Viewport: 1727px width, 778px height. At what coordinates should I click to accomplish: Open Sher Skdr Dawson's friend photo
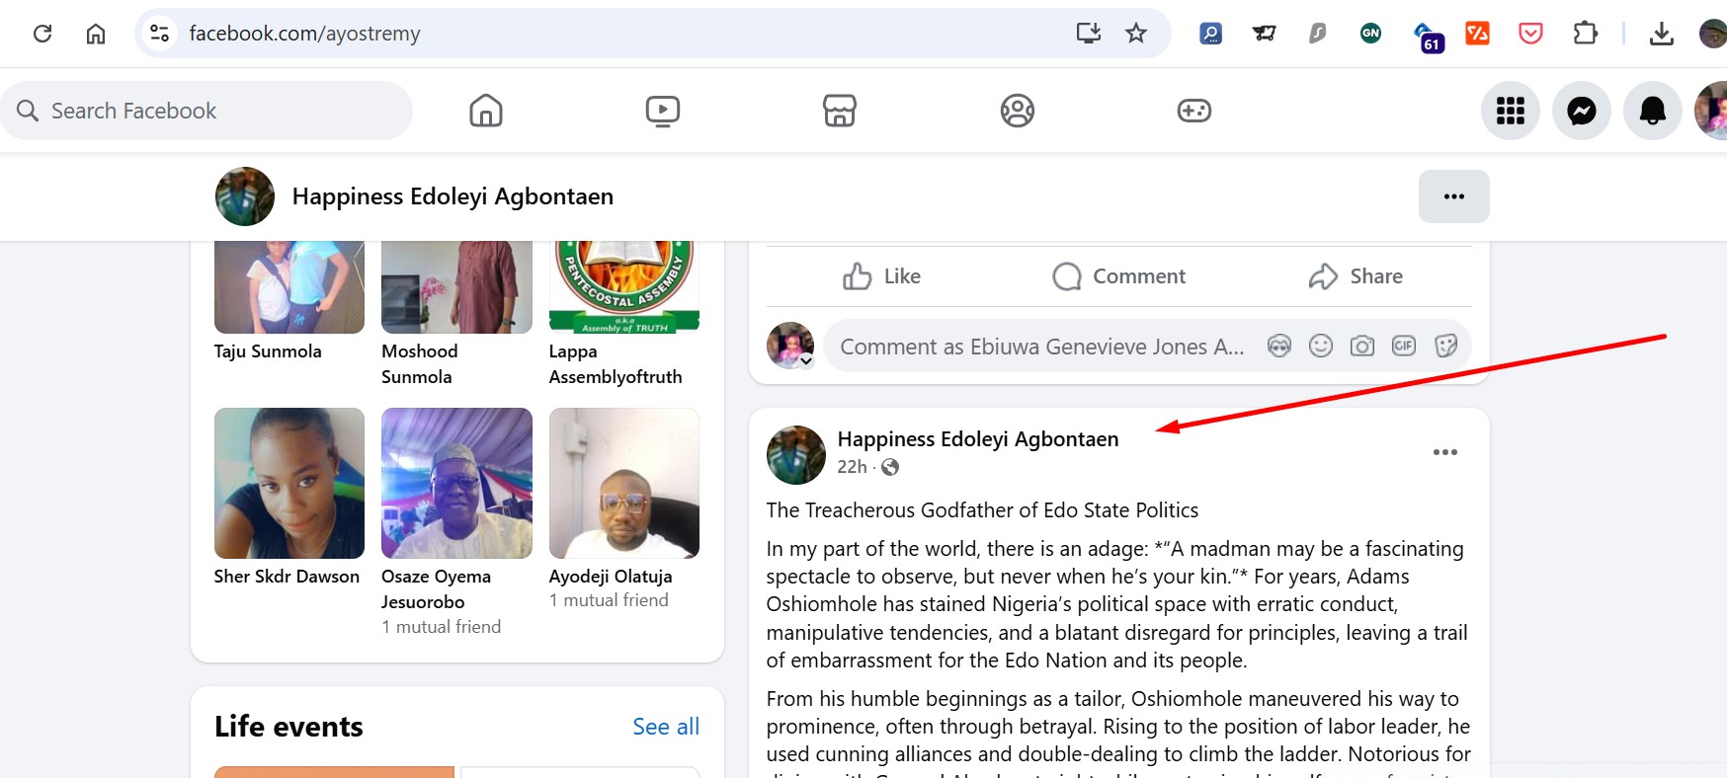[x=288, y=484]
